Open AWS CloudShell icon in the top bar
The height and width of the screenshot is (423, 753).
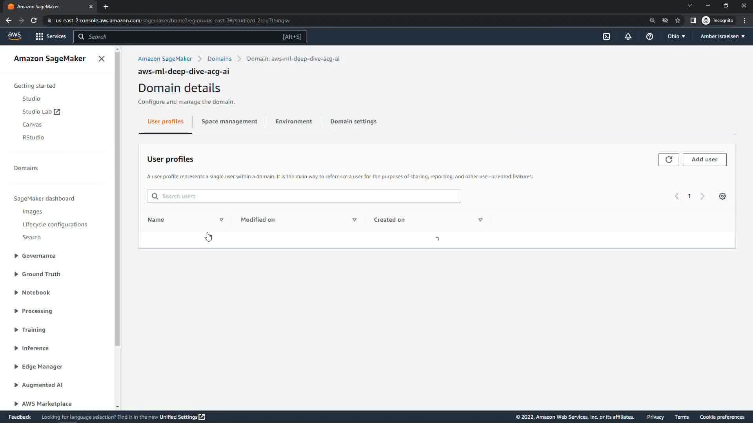606,36
